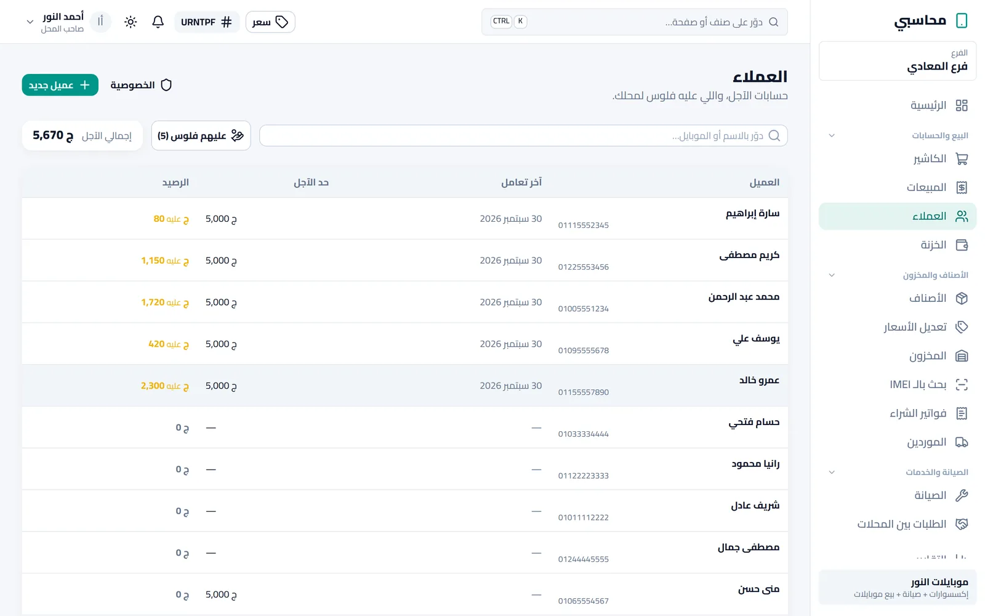Click the URNTPF hash code button
The height and width of the screenshot is (616, 985).
pos(207,22)
